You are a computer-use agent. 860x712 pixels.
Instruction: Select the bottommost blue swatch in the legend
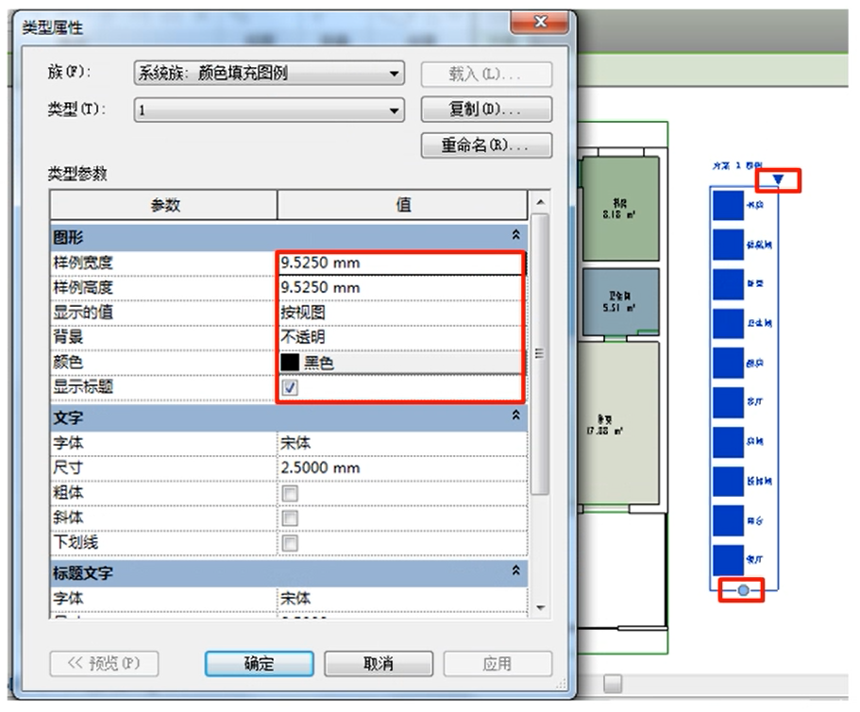(x=728, y=560)
